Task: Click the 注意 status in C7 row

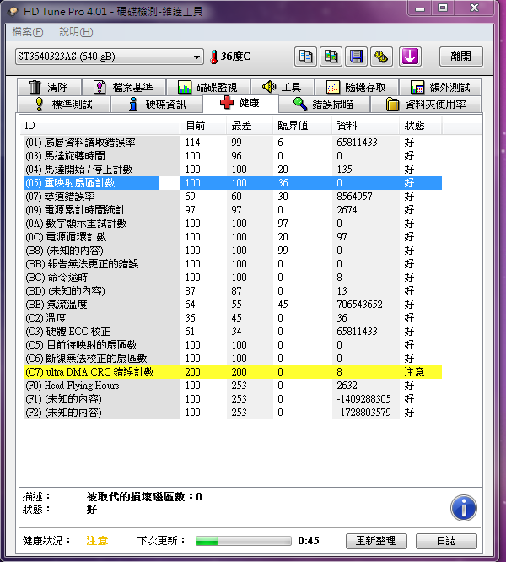Action: pyautogui.click(x=414, y=372)
